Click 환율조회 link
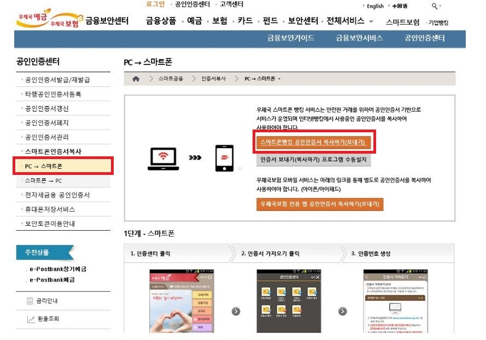 [x=48, y=319]
